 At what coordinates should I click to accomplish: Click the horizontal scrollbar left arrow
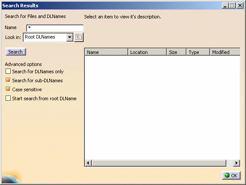pos(88,163)
